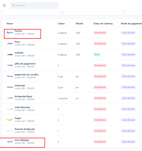Image resolution: width=142 pixels, height=151 pixels.
Task: Click the logo in brinquedoyibpay row
Action: (10, 98)
